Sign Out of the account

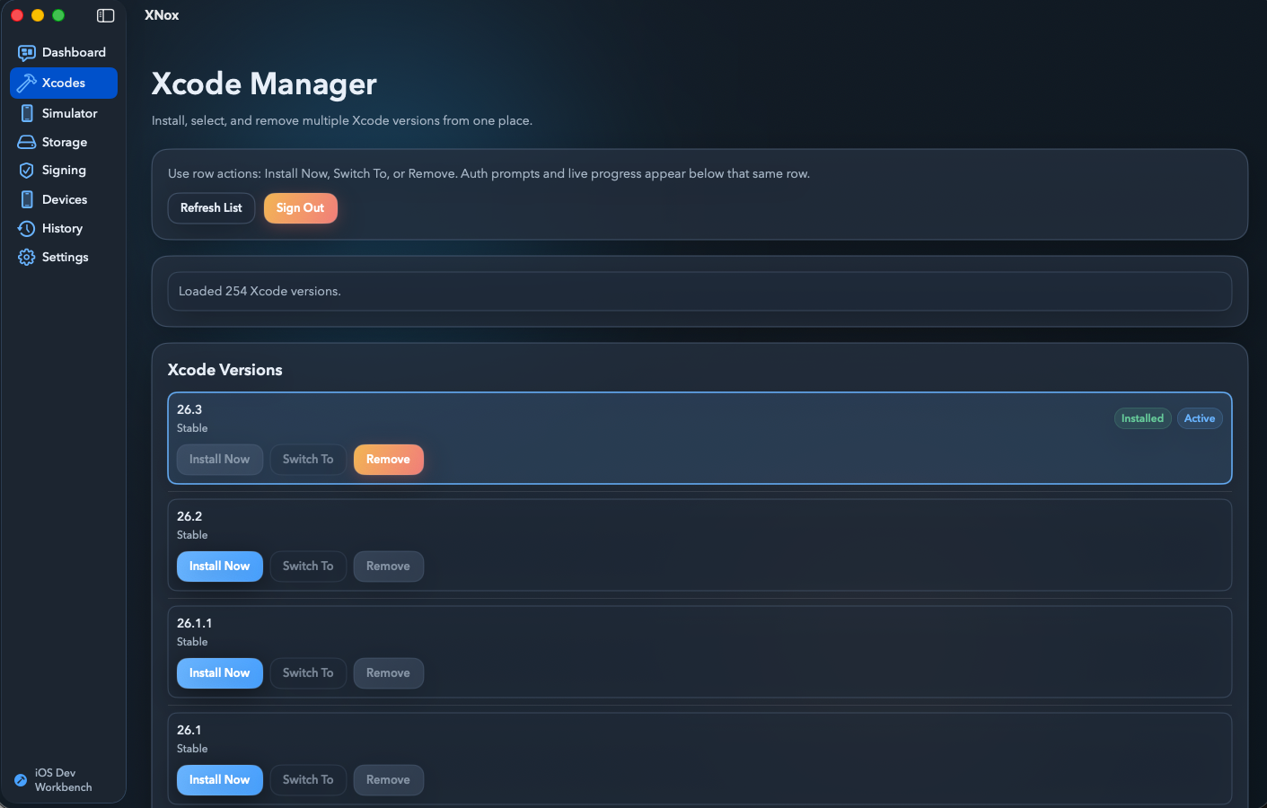(300, 207)
